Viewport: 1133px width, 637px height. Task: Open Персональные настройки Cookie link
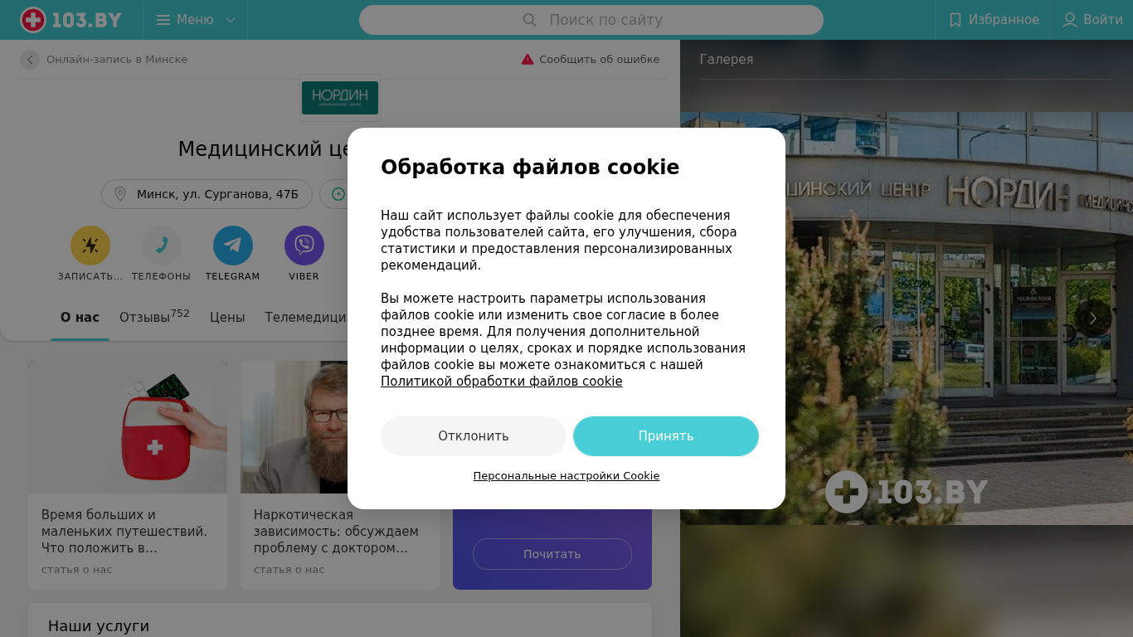(566, 476)
